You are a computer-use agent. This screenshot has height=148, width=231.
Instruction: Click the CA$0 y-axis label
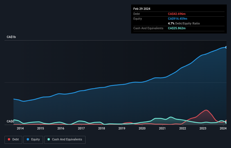(x=10, y=121)
